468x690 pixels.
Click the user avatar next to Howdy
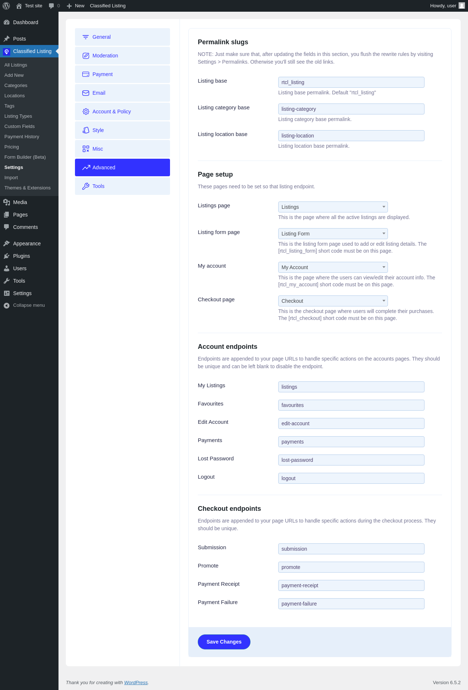pos(462,5)
